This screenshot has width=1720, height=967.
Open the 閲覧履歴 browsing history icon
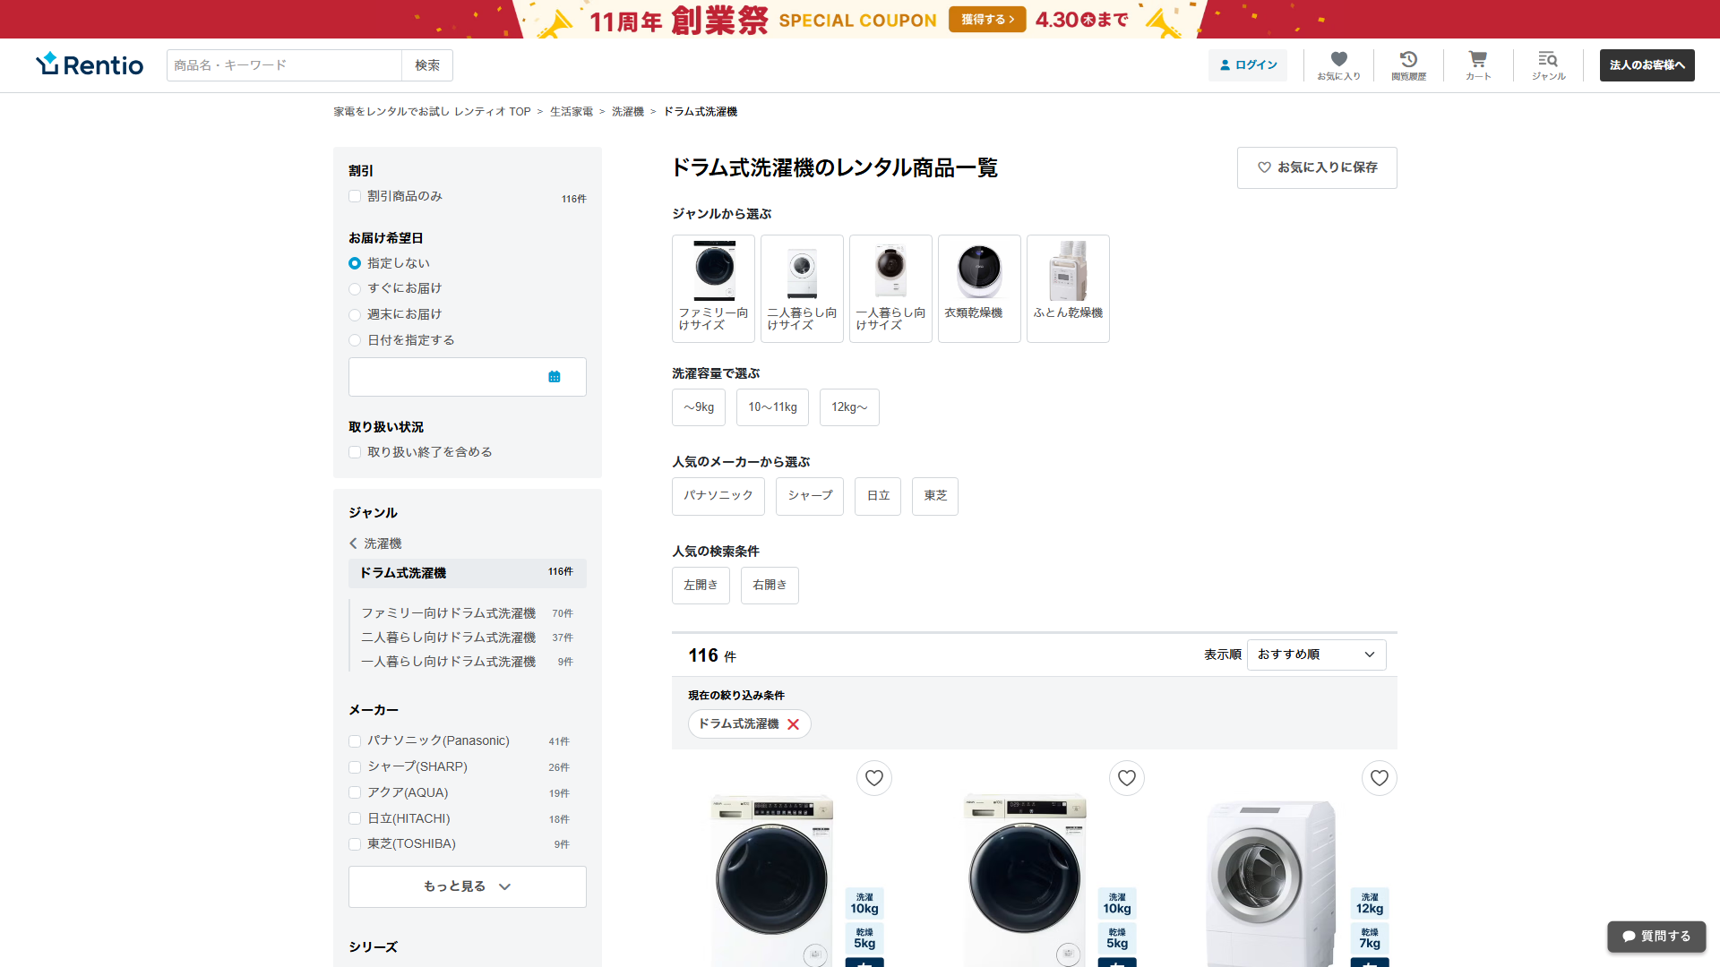1408,64
